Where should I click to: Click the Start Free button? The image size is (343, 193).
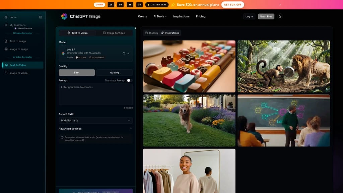tap(266, 16)
